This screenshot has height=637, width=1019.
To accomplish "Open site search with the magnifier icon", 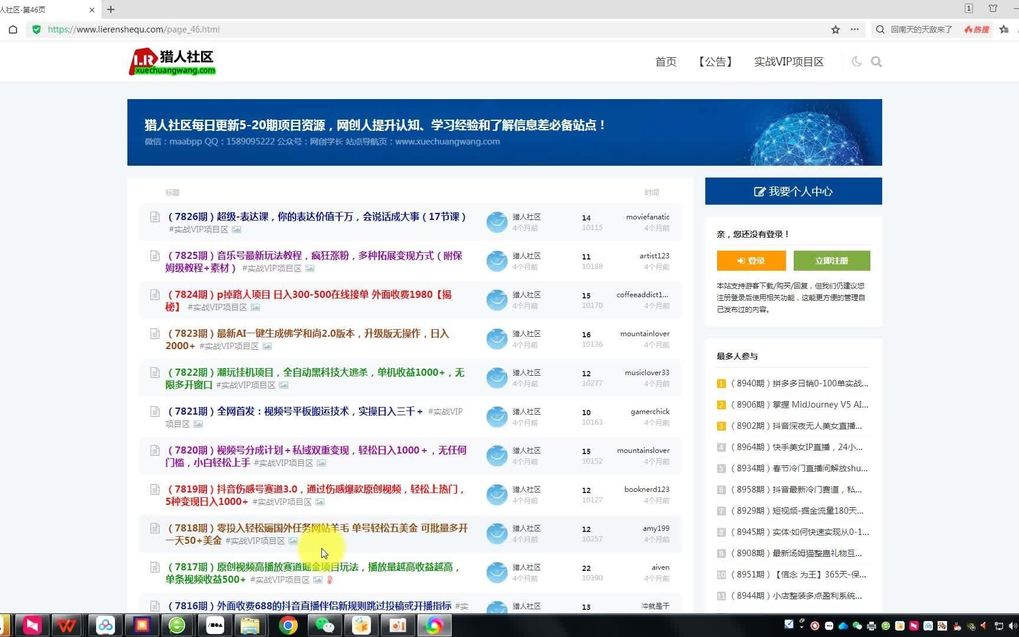I will (x=876, y=61).
